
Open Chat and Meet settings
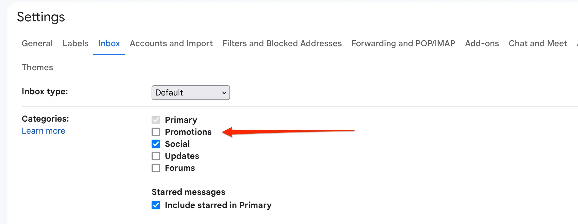coord(537,43)
